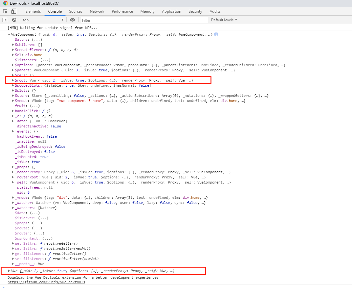Expand the _routerRoot Vue entry
This screenshot has width=352, height=288.
[13, 177]
